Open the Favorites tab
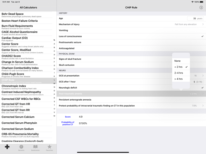Image resolution: width=206 pixels, height=154 pixels. (49, 148)
